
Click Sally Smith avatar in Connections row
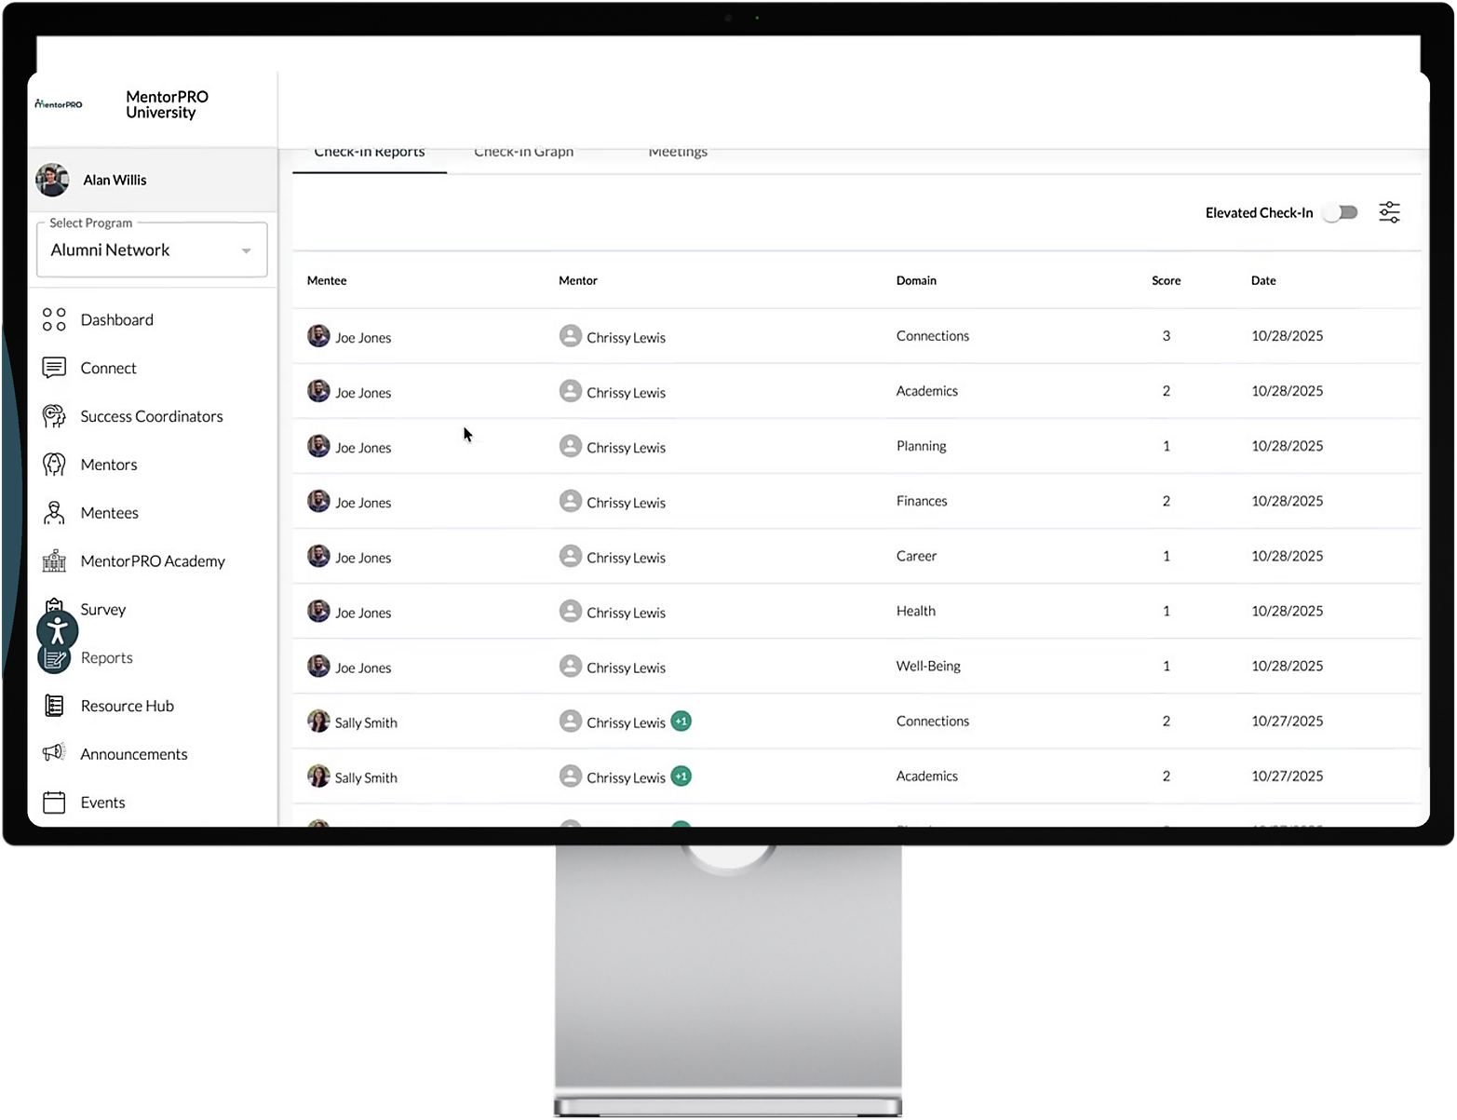coord(318,721)
